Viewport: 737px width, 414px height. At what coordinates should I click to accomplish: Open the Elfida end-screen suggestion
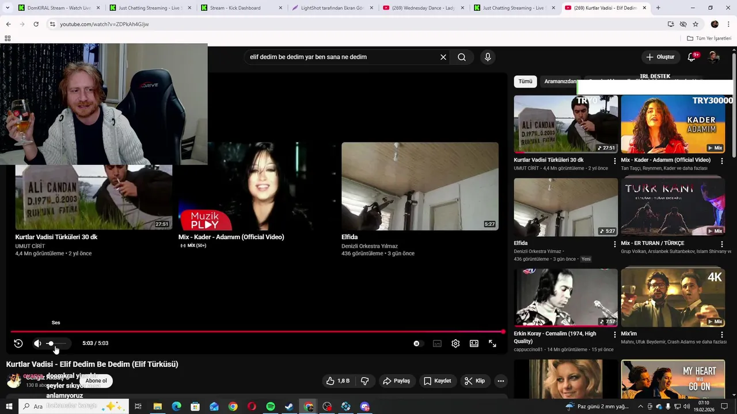tap(420, 186)
